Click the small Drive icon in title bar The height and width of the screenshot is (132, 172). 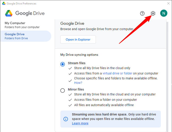click(x=3, y=4)
